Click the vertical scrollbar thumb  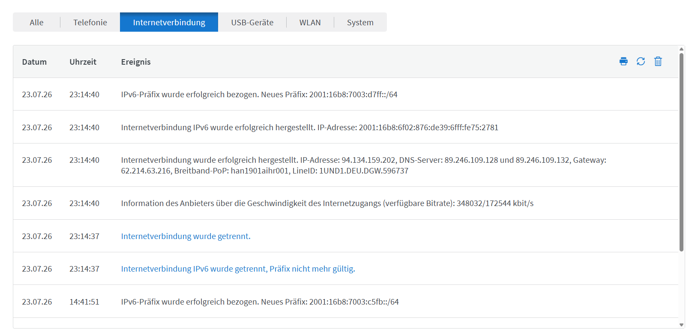click(x=681, y=152)
